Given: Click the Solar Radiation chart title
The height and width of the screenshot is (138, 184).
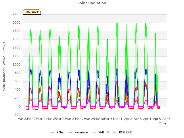Looking at the screenshot, I should click(x=92, y=3).
